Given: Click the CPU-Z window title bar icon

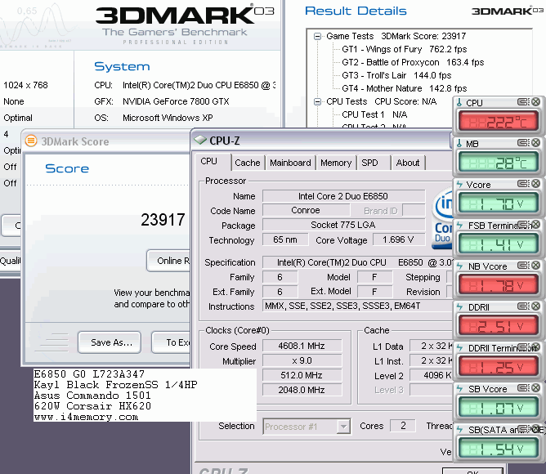Looking at the screenshot, I should pos(200,140).
